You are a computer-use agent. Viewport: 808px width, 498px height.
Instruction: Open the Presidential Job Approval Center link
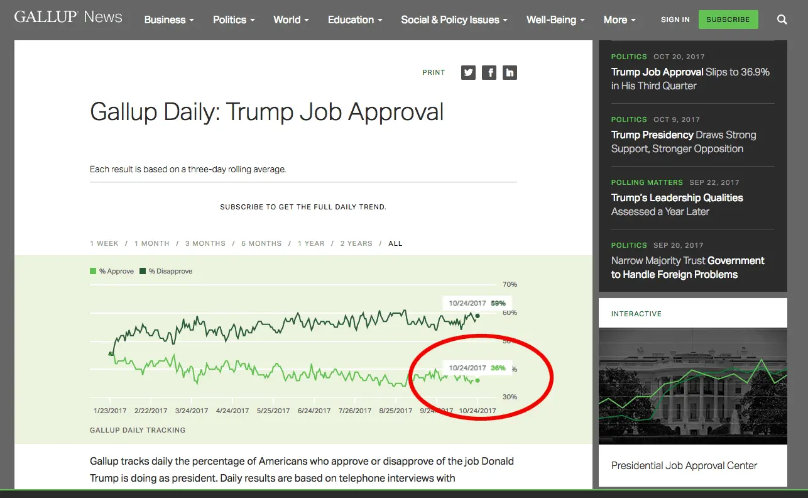point(684,466)
